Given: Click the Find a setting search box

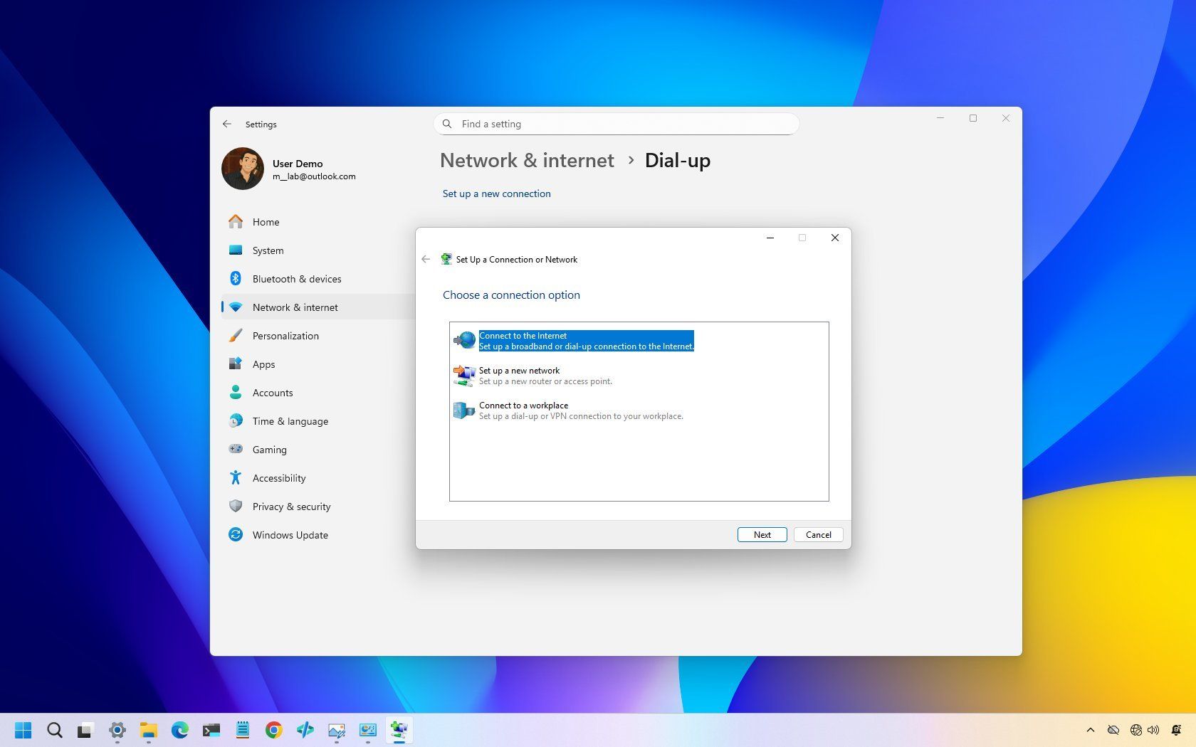Looking at the screenshot, I should point(616,123).
